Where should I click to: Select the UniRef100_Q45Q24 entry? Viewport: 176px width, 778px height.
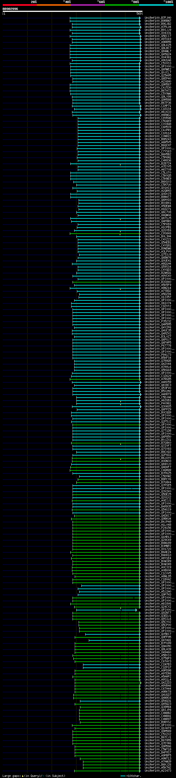pos(158,54)
